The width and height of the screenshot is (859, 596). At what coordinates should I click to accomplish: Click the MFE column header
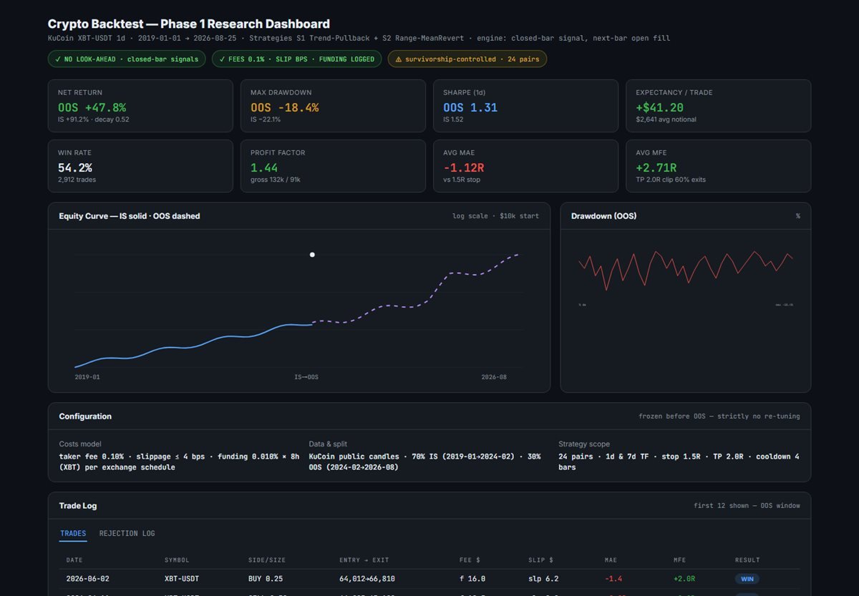point(679,560)
